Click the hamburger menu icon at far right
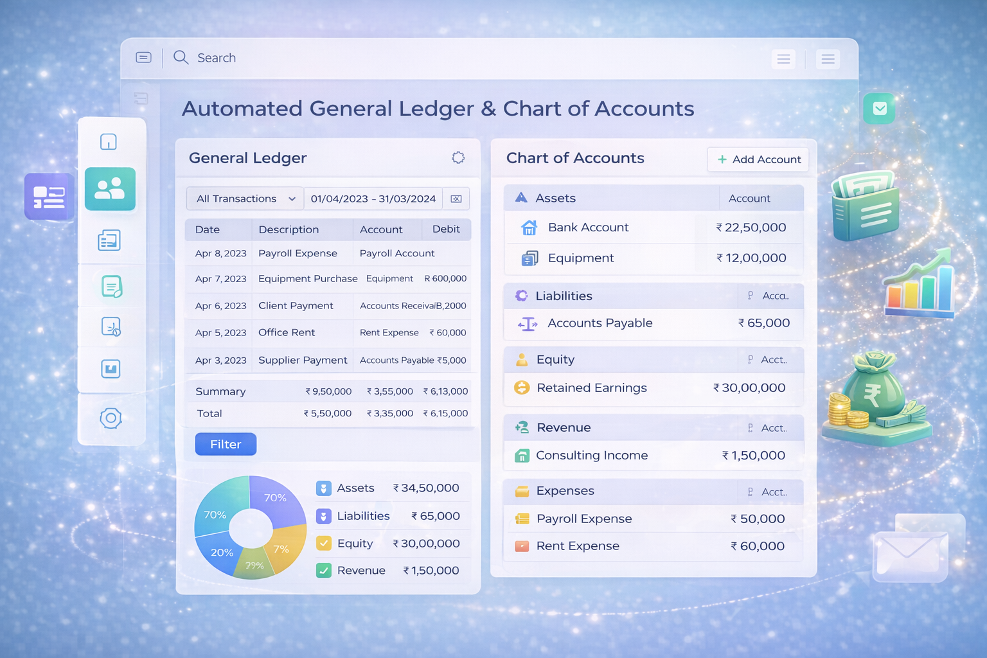The height and width of the screenshot is (658, 987). (828, 59)
